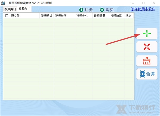Image resolution: width=160 pixels, height=116 pixels.
Task: Click the 视频质量 column header
Action: 101,16
